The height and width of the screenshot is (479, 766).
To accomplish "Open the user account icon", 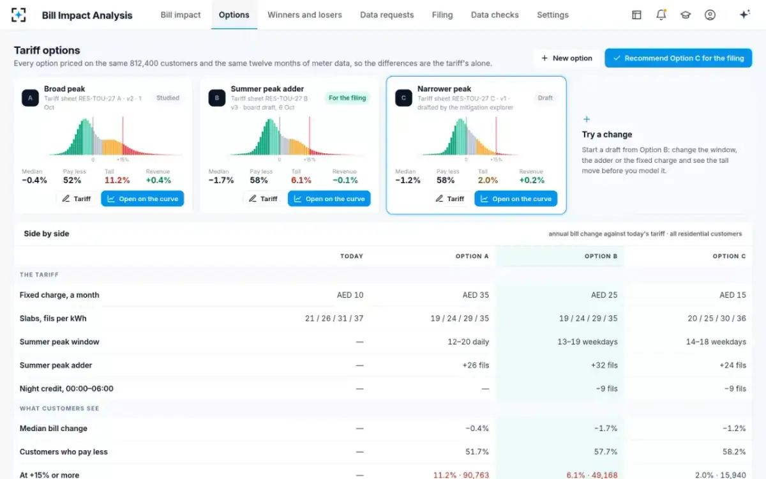I will [x=710, y=15].
